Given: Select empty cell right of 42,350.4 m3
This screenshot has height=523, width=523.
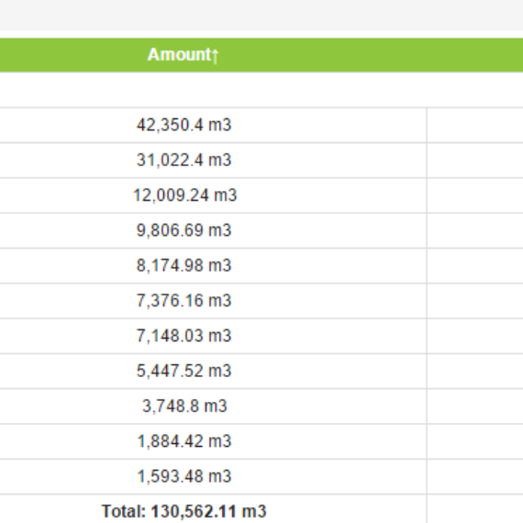Looking at the screenshot, I should (x=475, y=125).
